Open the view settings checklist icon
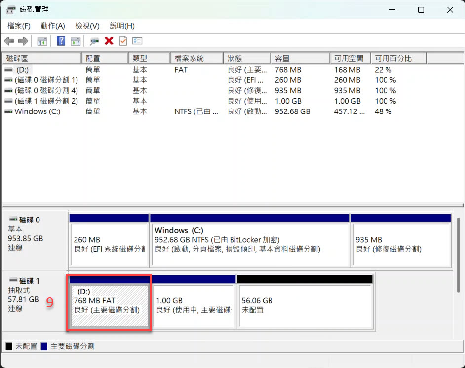The height and width of the screenshot is (368, 465). click(x=137, y=41)
